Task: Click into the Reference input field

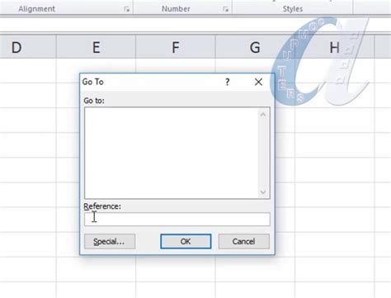Action: pyautogui.click(x=177, y=219)
